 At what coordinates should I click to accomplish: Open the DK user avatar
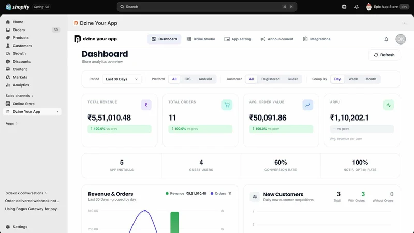[401, 39]
